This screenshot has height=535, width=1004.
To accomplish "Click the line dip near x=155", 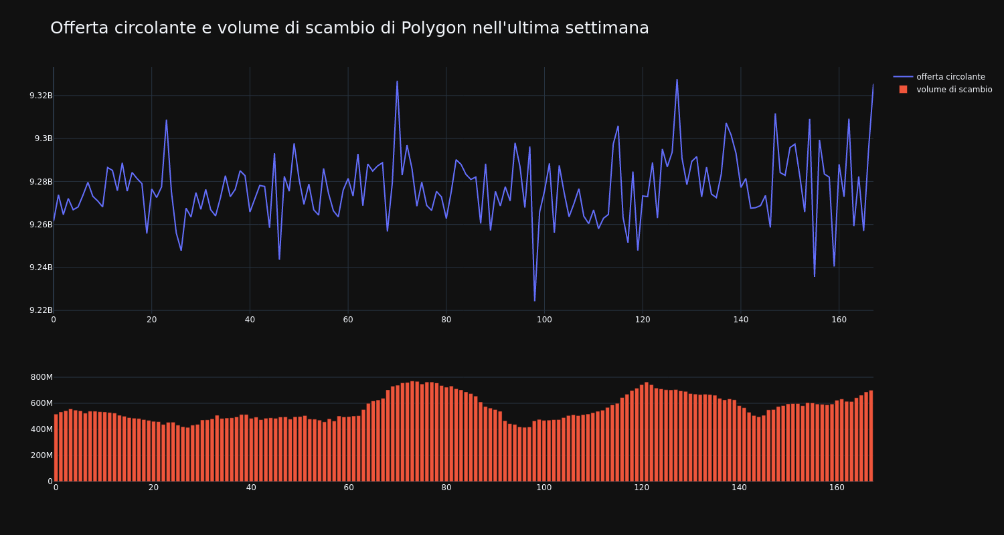I will click(815, 276).
